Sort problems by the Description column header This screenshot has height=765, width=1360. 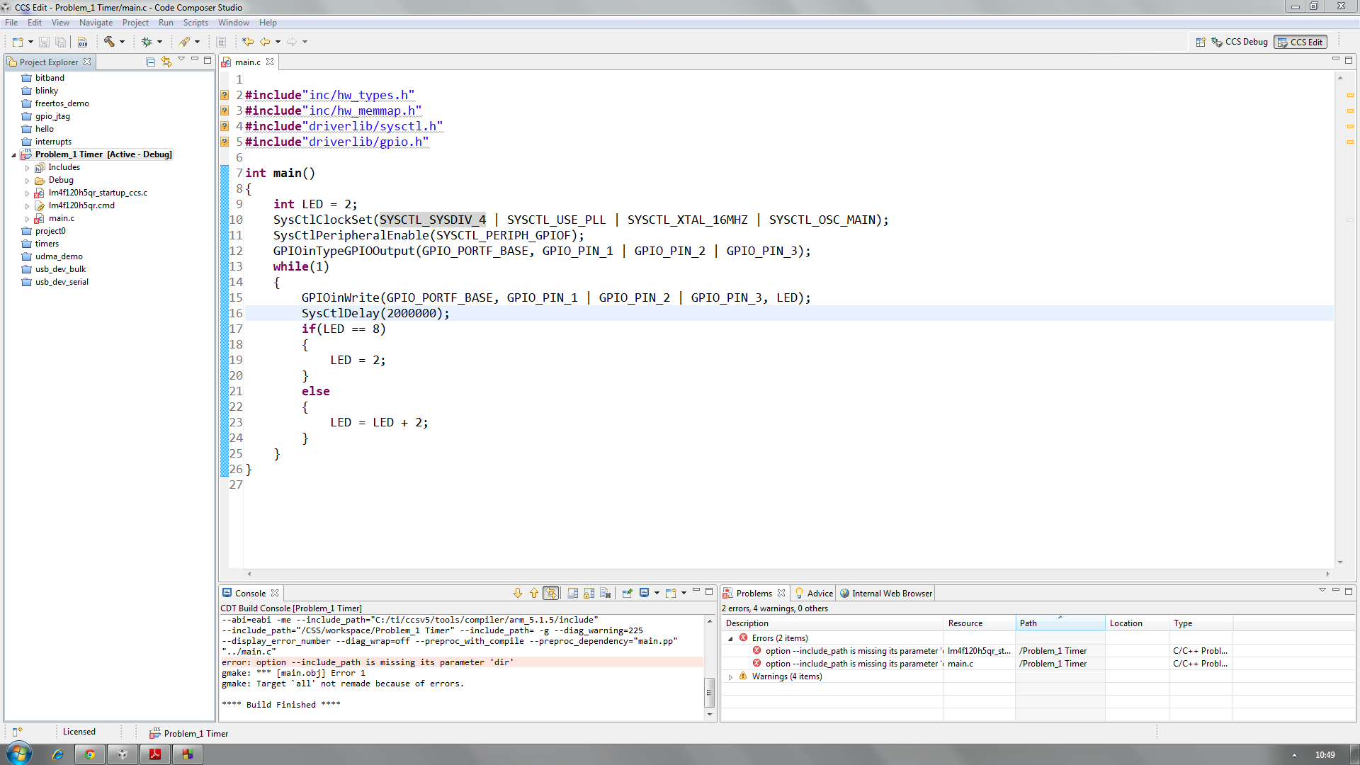point(832,623)
